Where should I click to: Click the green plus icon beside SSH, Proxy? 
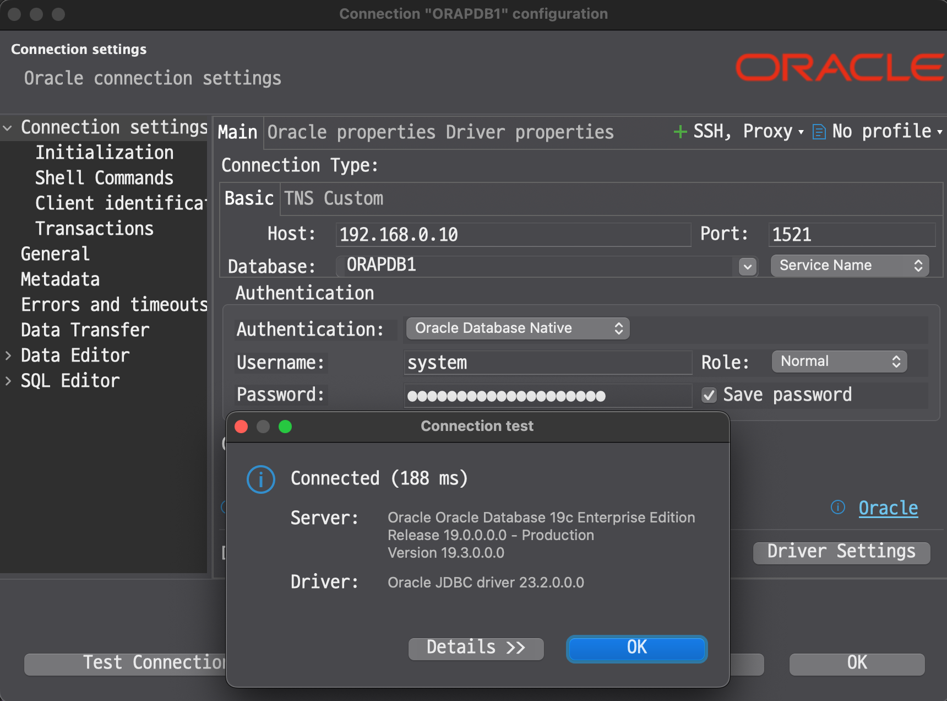[681, 132]
